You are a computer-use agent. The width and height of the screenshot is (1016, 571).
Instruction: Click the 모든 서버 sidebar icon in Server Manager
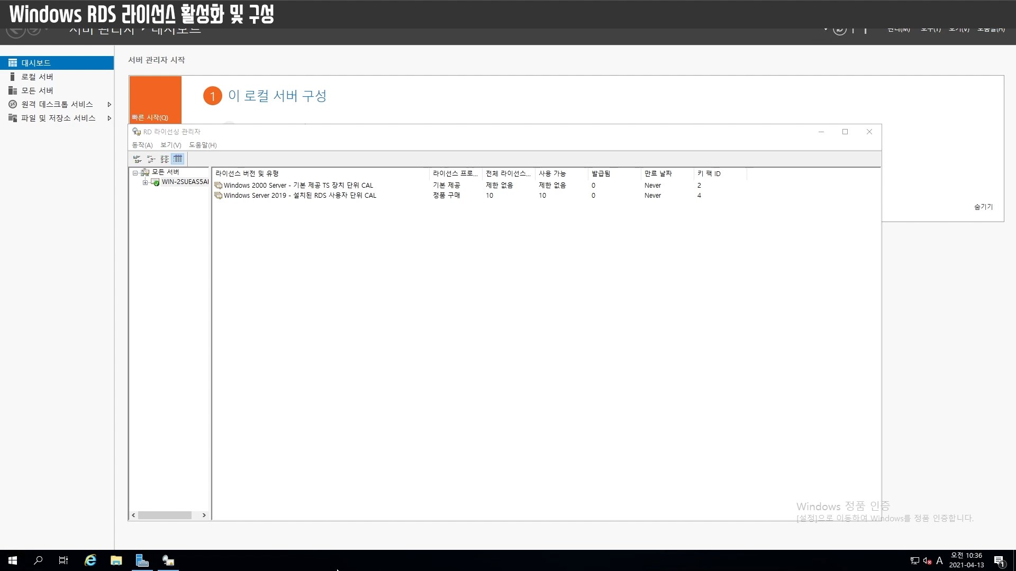point(13,90)
